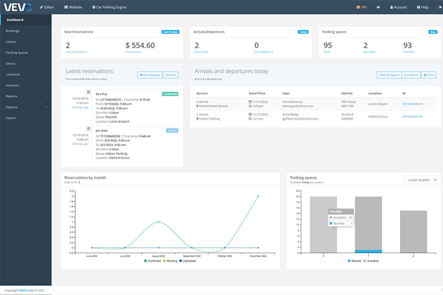Click the VEVS logo

[x=18, y=7]
